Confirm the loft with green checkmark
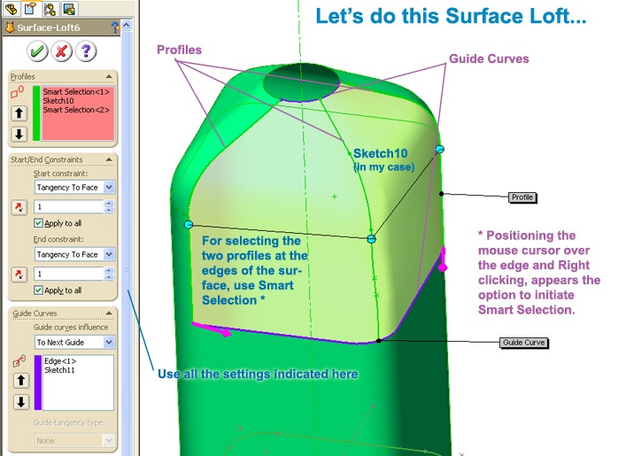Screen dimensions: 626x456 click(37, 51)
